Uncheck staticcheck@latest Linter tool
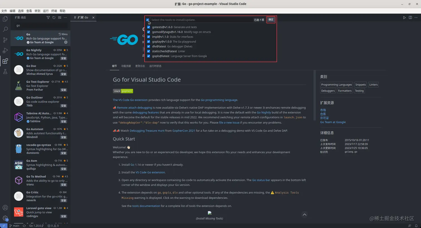 [x=148, y=51]
